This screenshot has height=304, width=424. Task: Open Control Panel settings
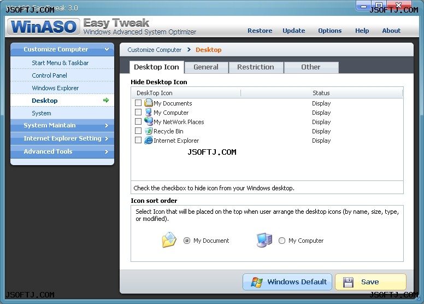tap(62, 75)
